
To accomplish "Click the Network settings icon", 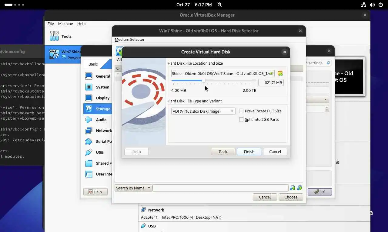I will (x=89, y=130).
